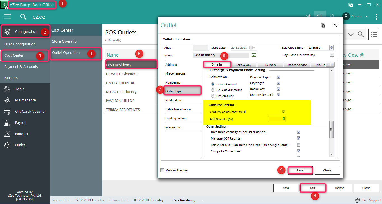Toggle the list view icon in POS Outlets
Image resolution: width=382 pixels, height=204 pixels.
(x=374, y=34)
